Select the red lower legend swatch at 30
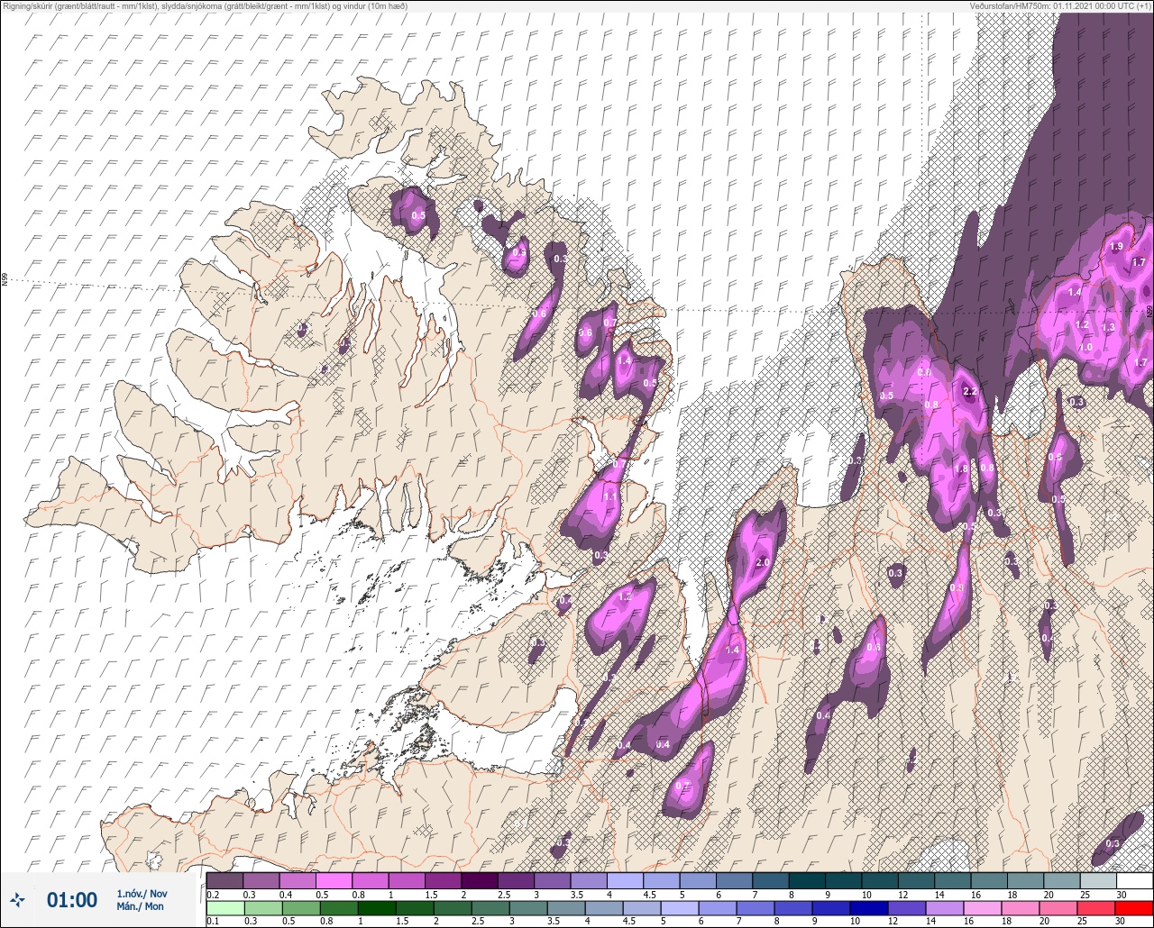Image resolution: width=1154 pixels, height=928 pixels. pos(1135,907)
